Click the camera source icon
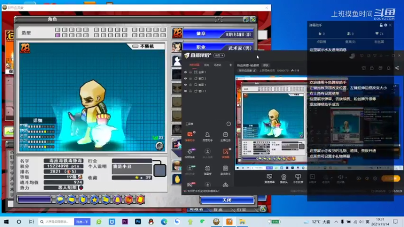This screenshot has width=404, height=227. click(x=284, y=179)
